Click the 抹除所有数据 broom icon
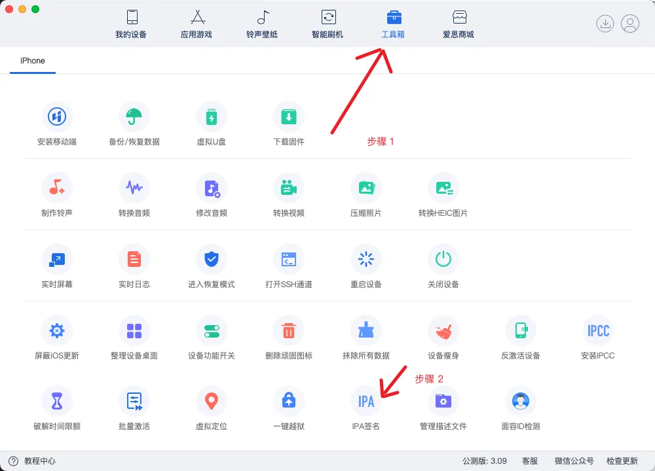Screen dimensions: 655x471 366,330
